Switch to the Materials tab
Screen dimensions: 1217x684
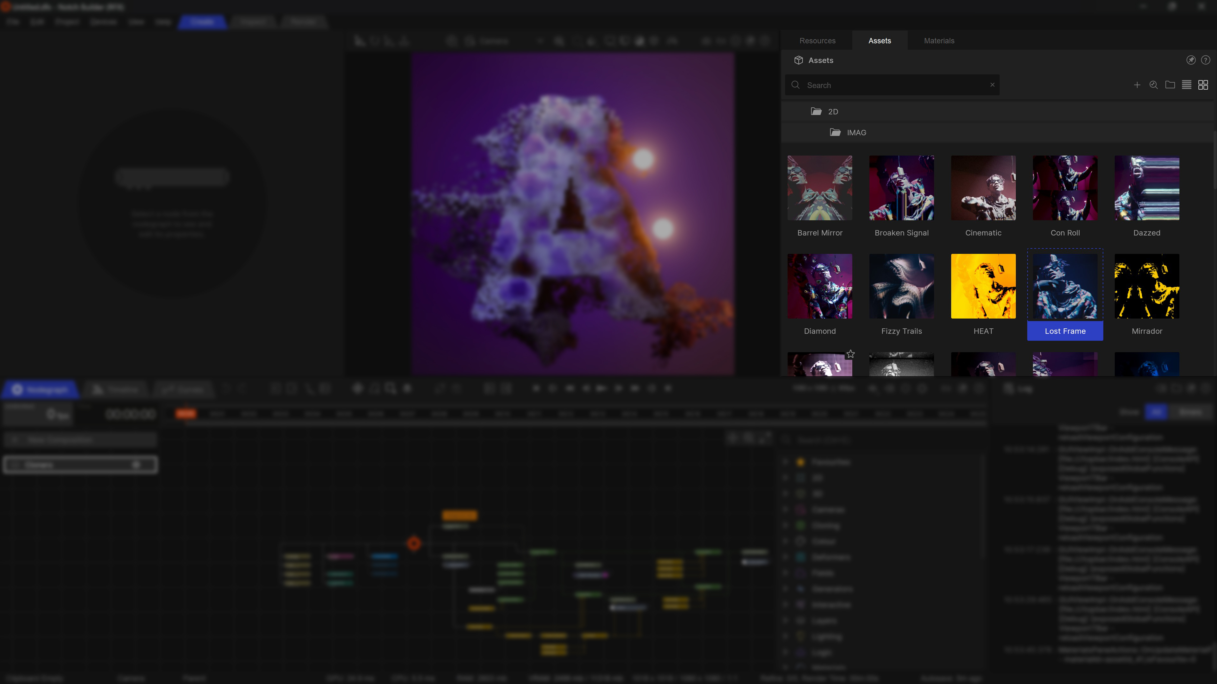click(939, 41)
